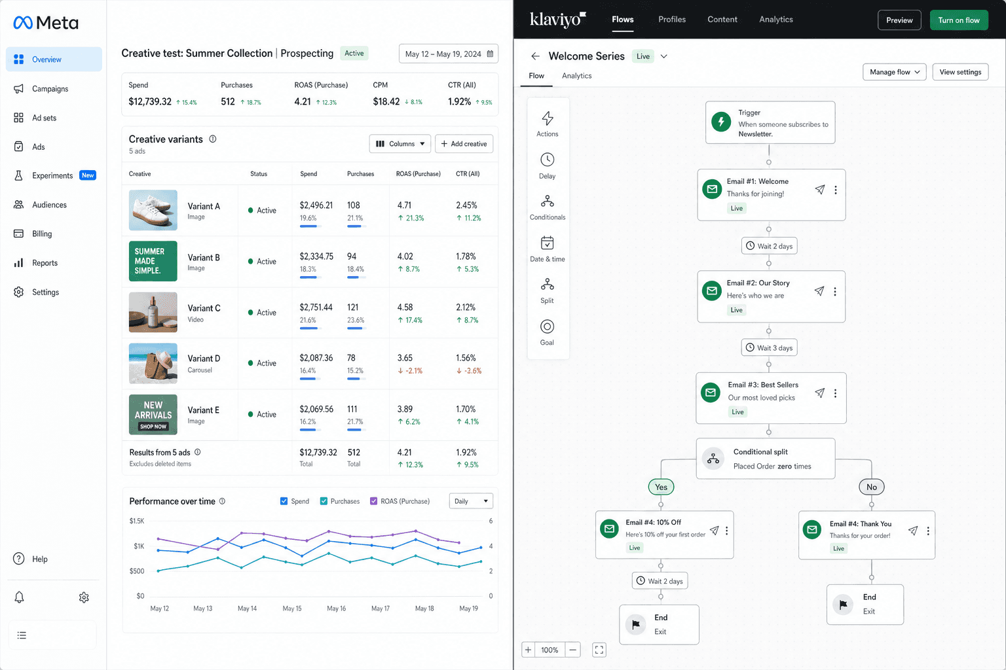Open the Flows tab in Klaviyo
The image size is (1006, 670).
(623, 20)
